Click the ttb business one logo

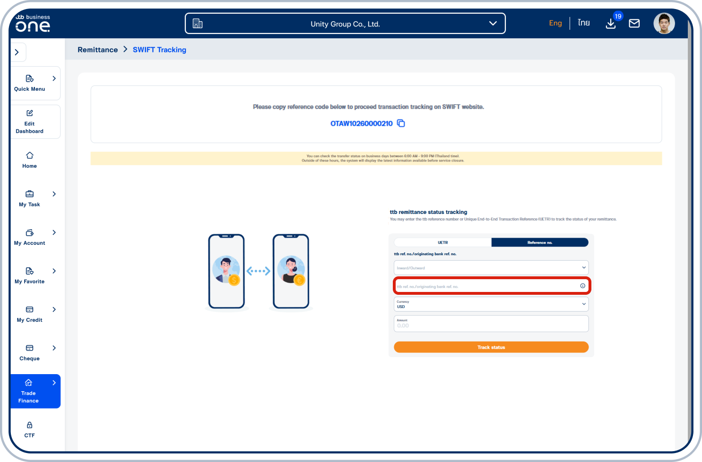tap(33, 23)
